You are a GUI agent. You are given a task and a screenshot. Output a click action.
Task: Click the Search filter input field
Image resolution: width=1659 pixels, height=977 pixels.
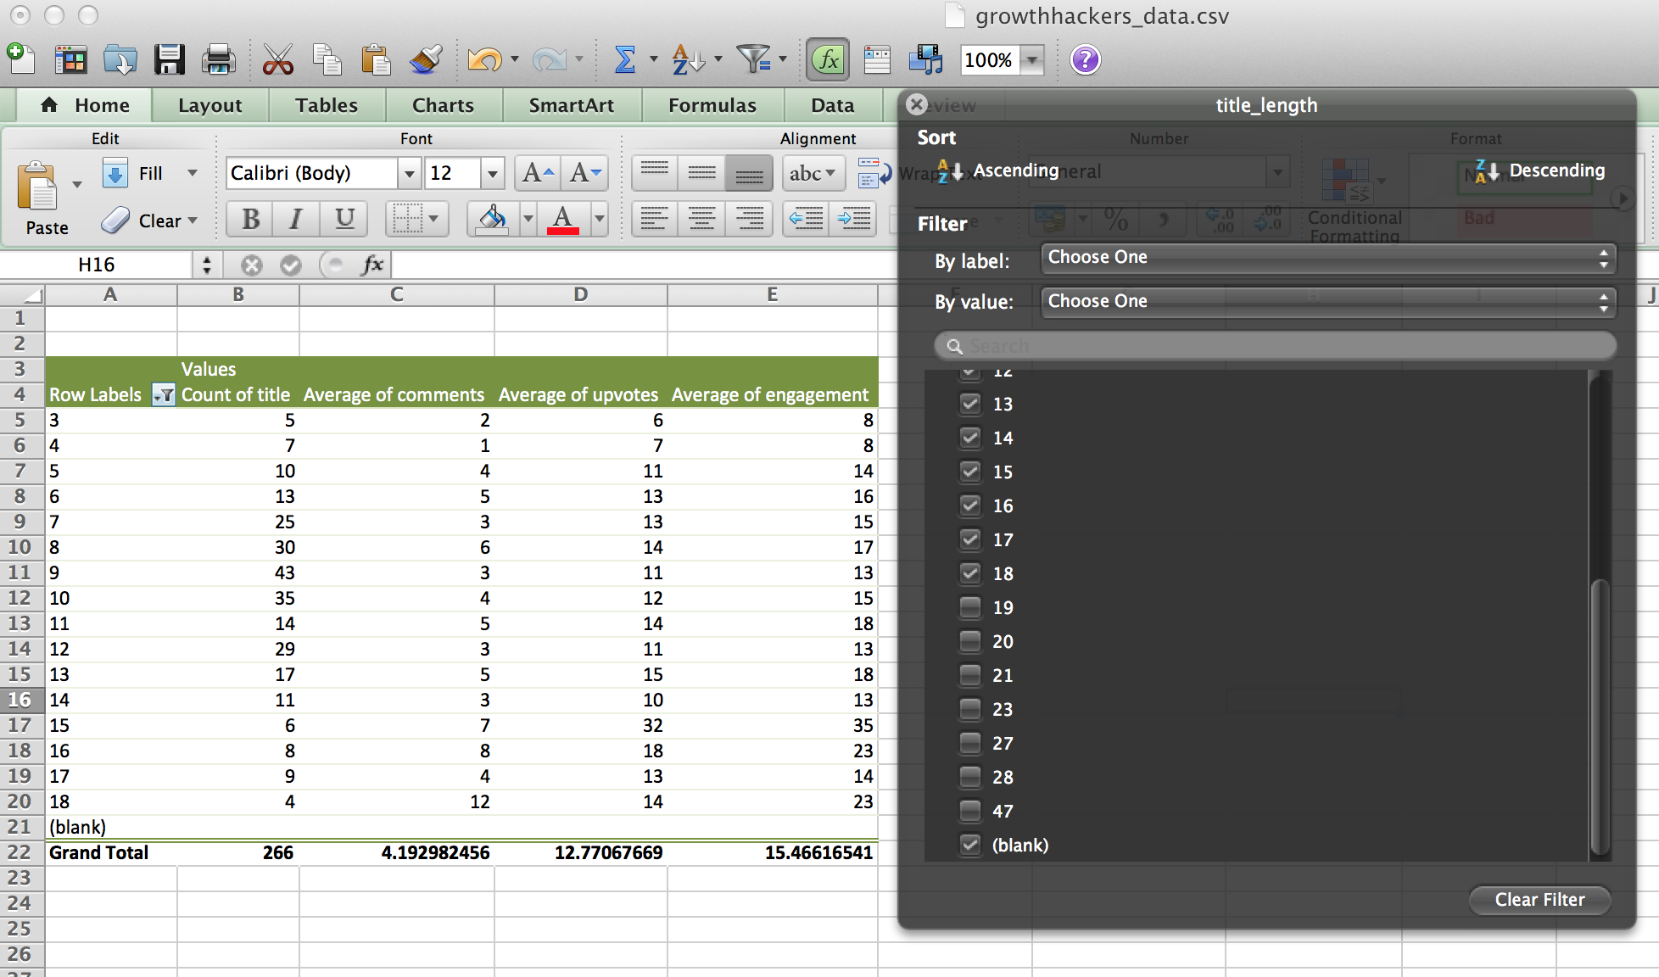1276,345
